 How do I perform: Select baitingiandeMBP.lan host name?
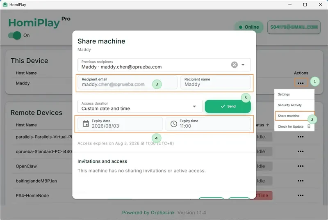point(36,181)
